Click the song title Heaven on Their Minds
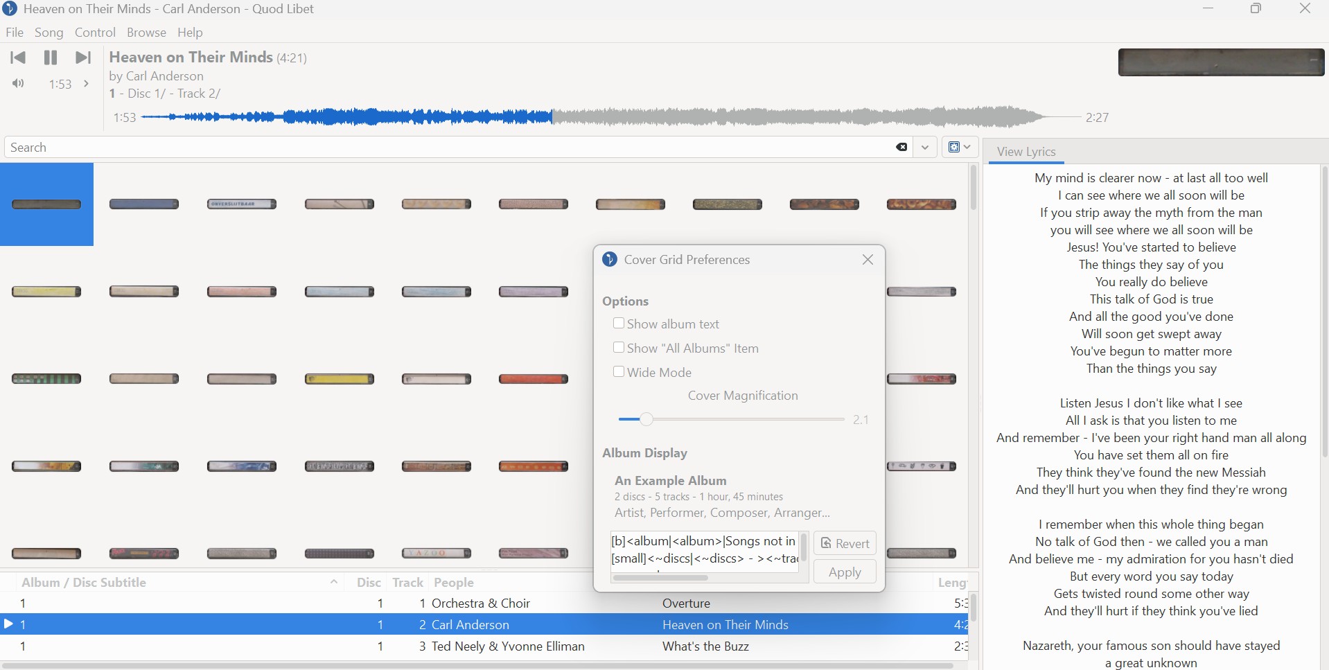Image resolution: width=1329 pixels, height=670 pixels. tap(191, 57)
